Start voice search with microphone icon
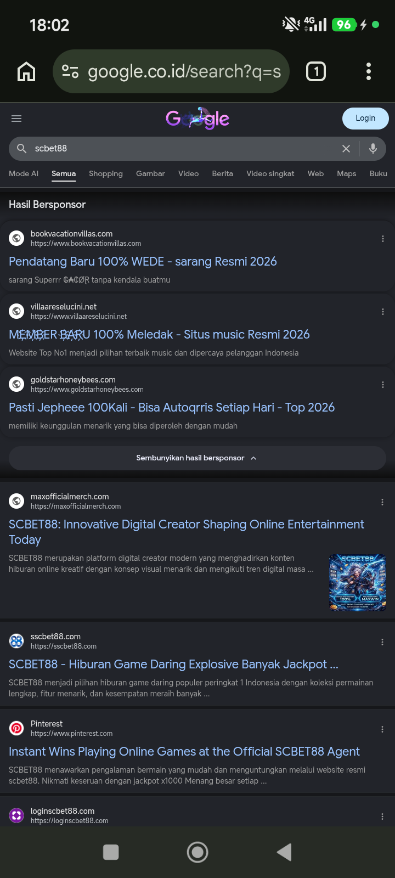Screen dimensions: 395x878 373,148
